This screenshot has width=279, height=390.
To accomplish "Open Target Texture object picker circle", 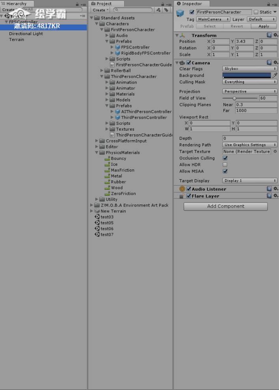I will [x=275, y=151].
